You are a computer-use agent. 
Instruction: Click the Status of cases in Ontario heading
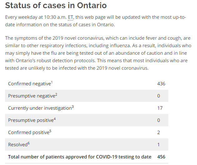[56, 5]
